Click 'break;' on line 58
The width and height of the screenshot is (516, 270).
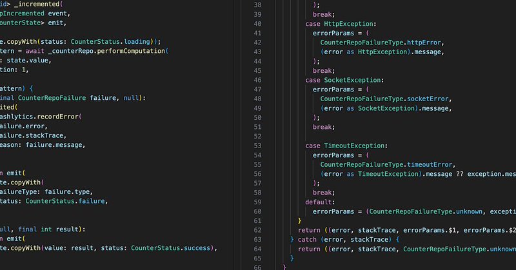[x=324, y=193]
